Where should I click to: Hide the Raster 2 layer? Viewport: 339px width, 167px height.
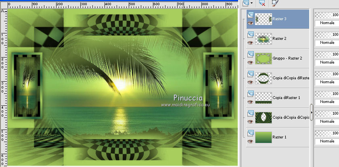pos(250,43)
